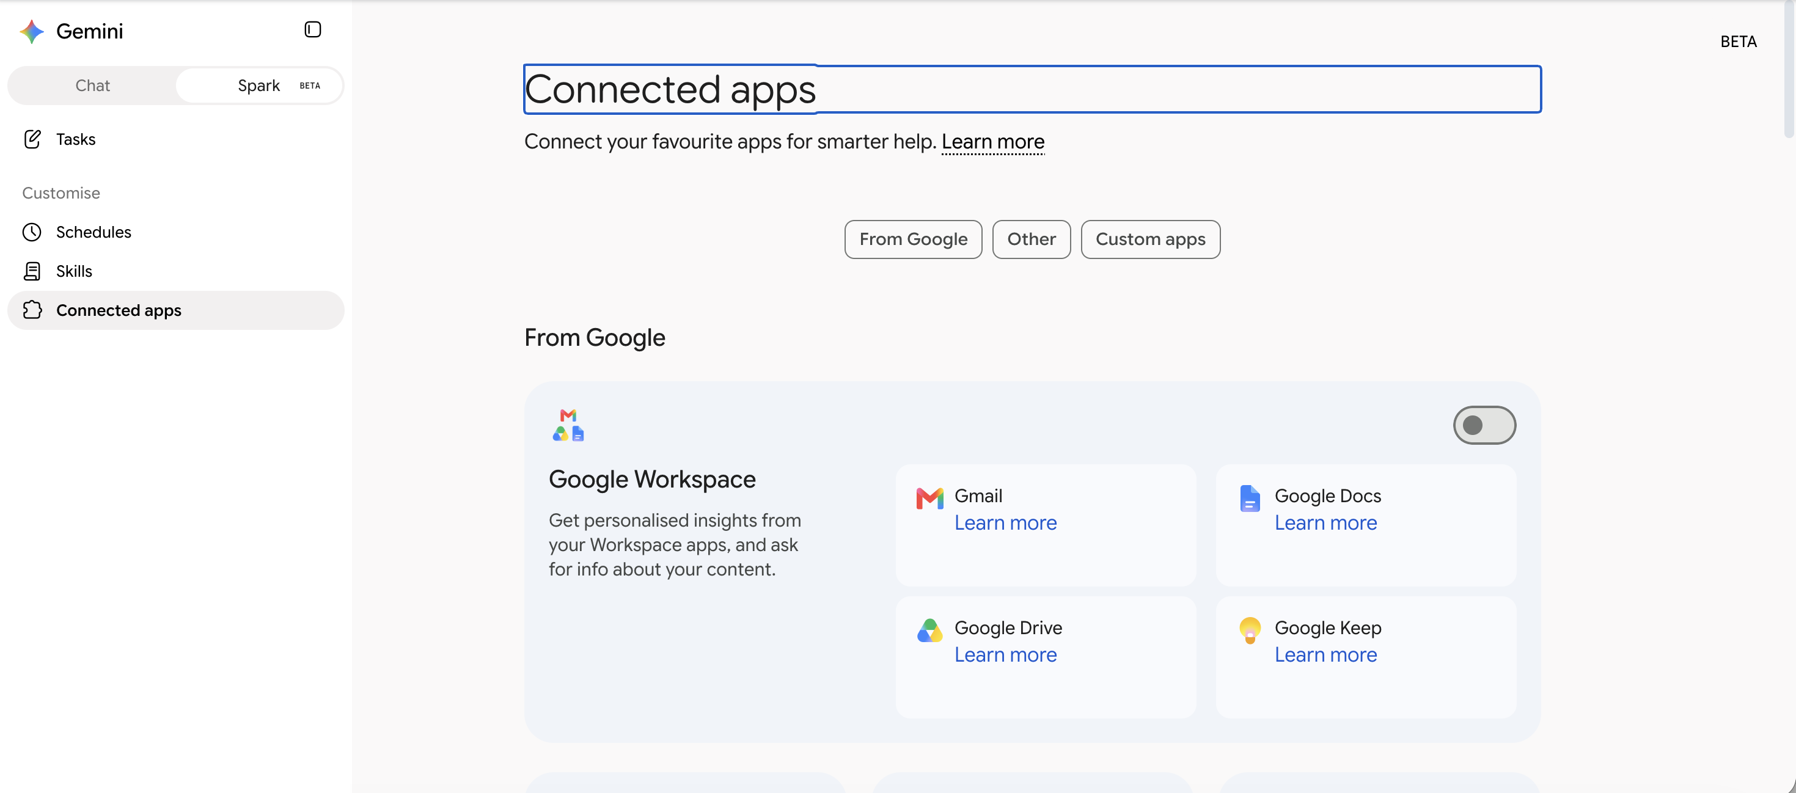Image resolution: width=1796 pixels, height=793 pixels.
Task: Open Skills in the sidebar
Action: click(176, 271)
